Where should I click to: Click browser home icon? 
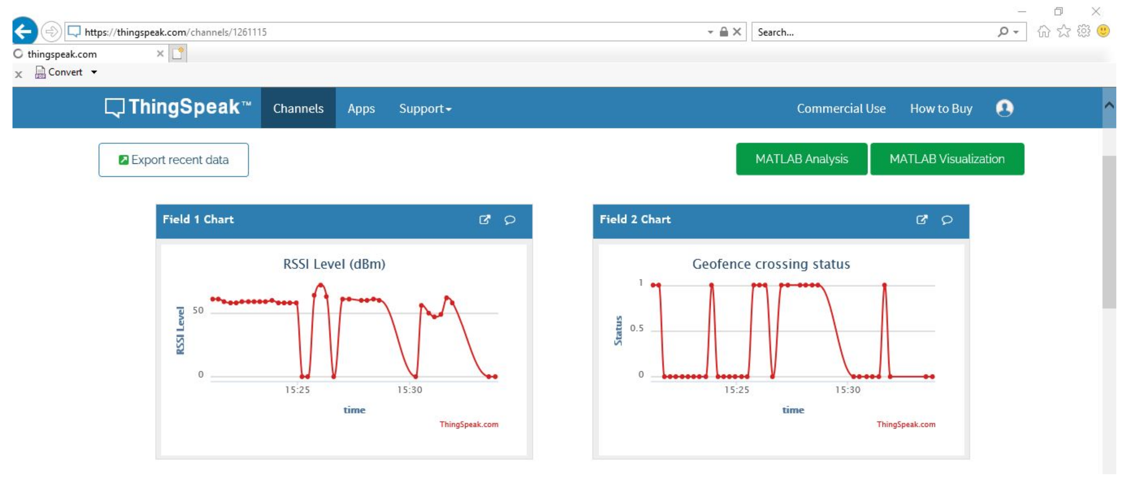coord(1043,31)
